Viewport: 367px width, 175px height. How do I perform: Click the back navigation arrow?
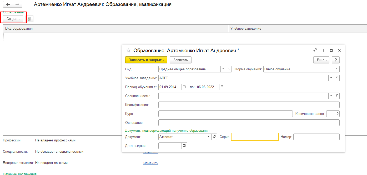point(8,4)
